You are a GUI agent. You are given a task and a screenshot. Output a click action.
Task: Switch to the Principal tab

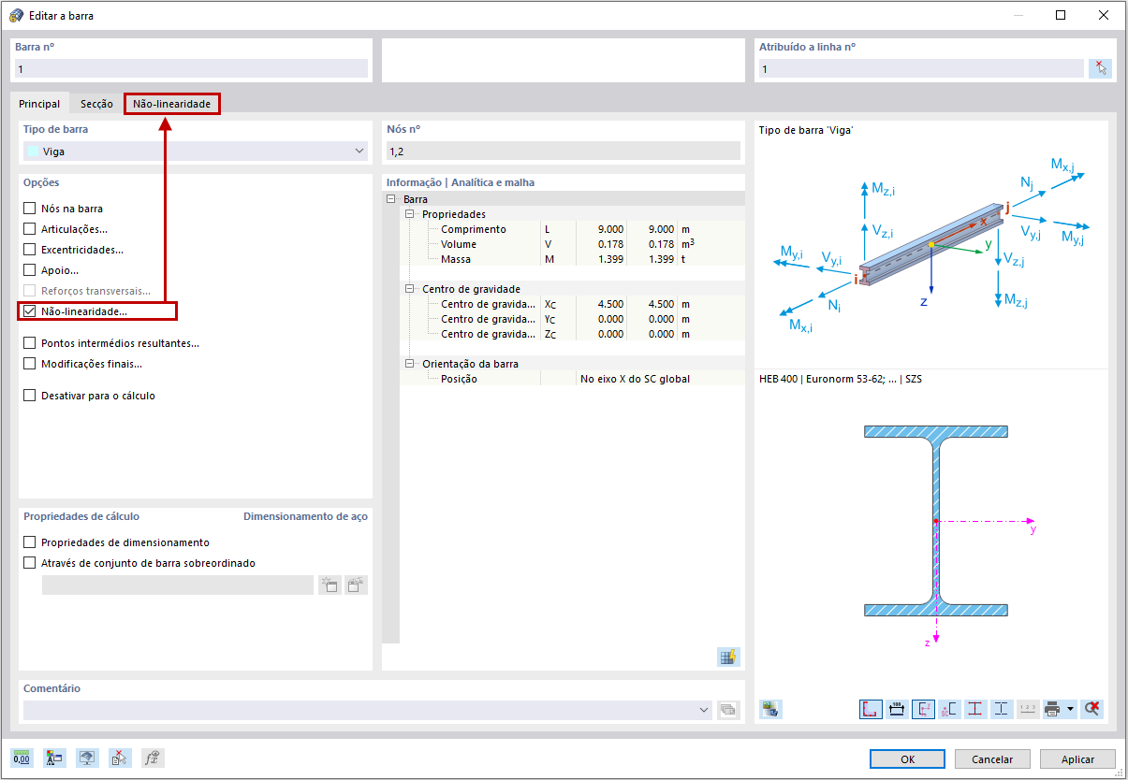pyautogui.click(x=39, y=104)
